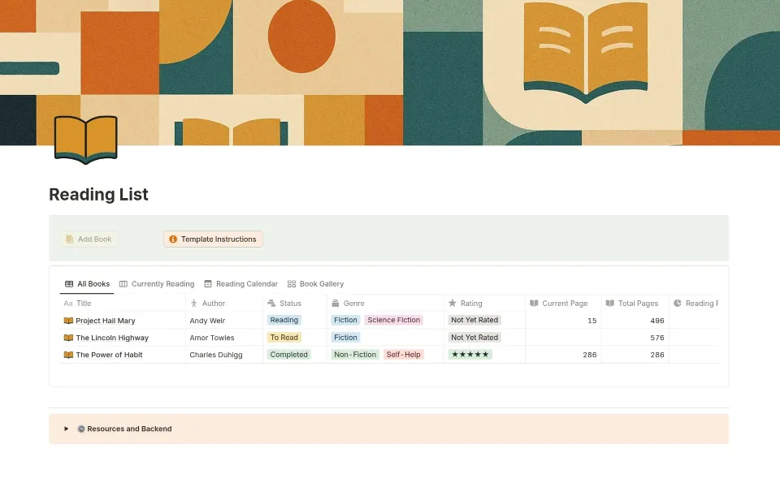Image resolution: width=780 pixels, height=487 pixels.
Task: Click the book icon beside The Lincoln Highway
Action: [68, 338]
